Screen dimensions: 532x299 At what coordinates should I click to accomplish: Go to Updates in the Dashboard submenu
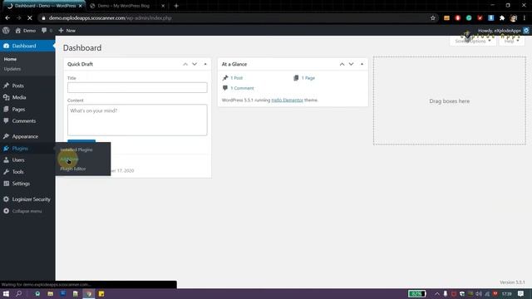12,69
